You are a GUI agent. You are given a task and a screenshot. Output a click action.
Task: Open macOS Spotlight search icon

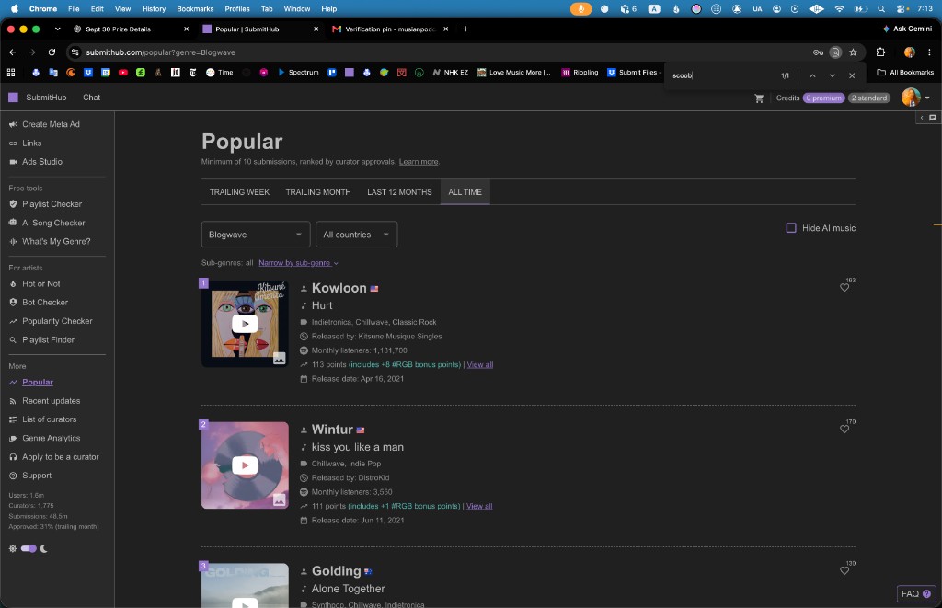tap(880, 9)
